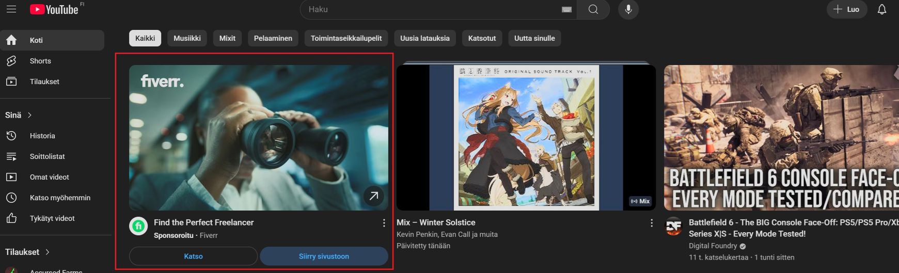This screenshot has width=899, height=273.
Task: Open Tilaukset in the sidebar
Action: click(x=52, y=82)
